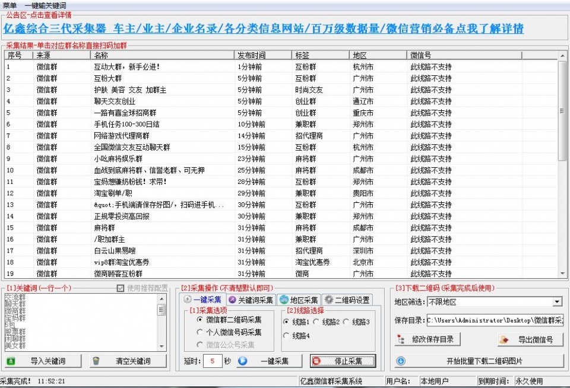Sort by the 地区 column header
This screenshot has height=388, width=570.
point(378,55)
